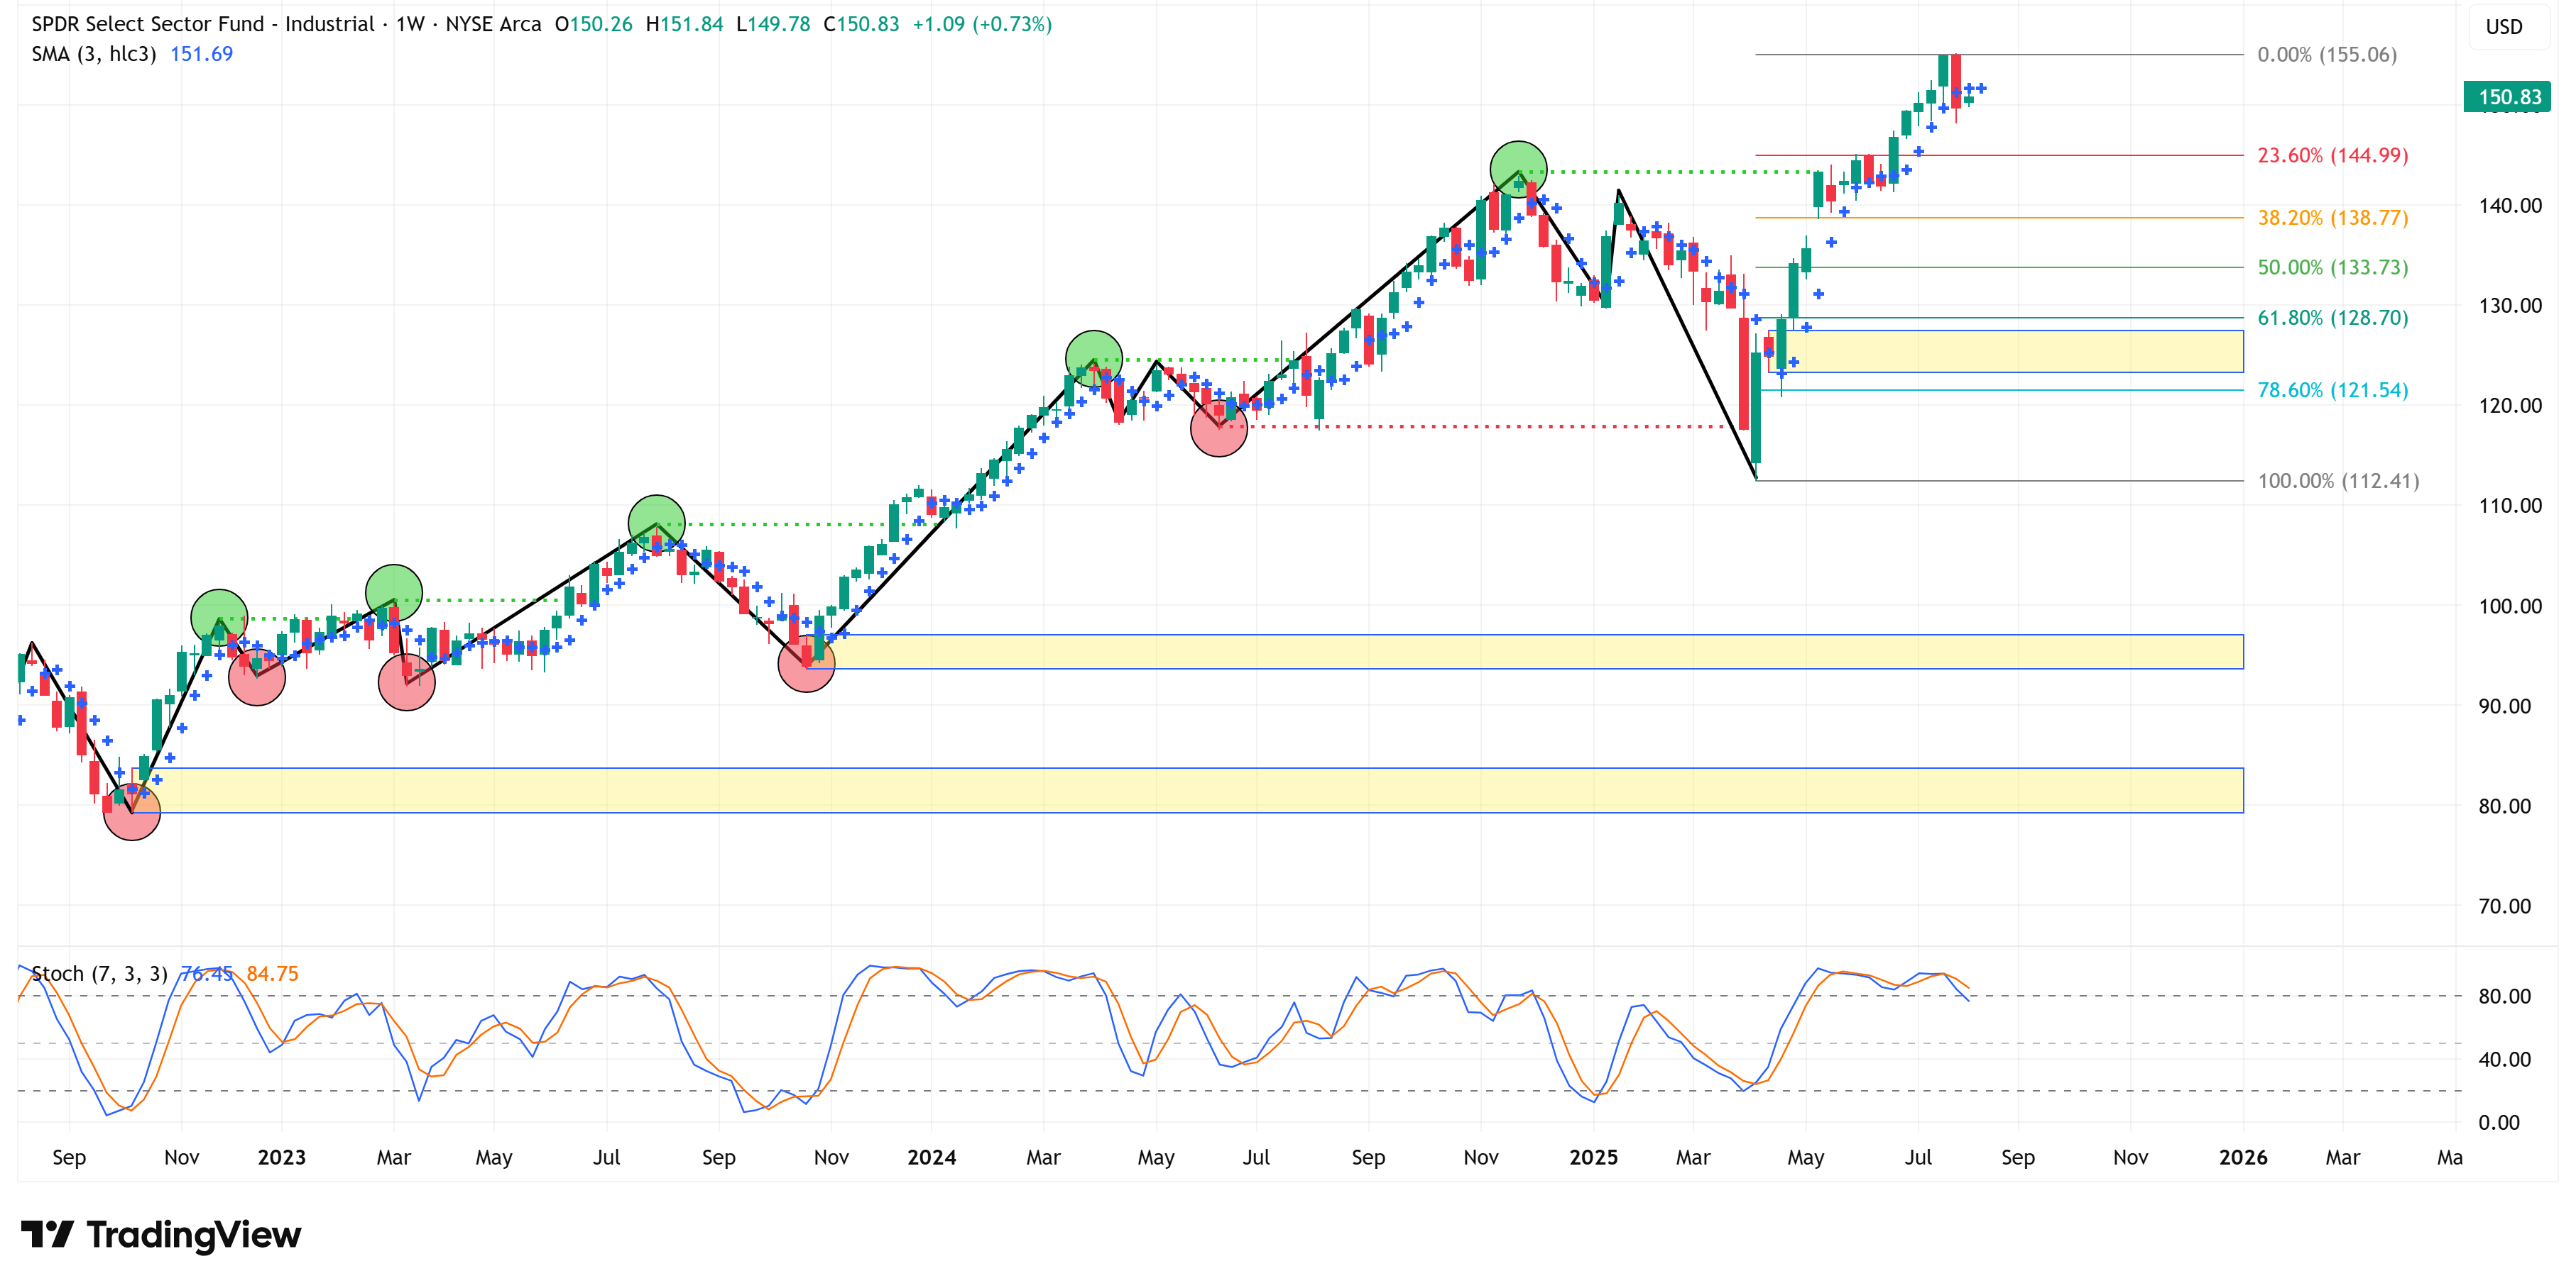
Task: Click the 1W interval in the chart title
Action: pos(410,24)
